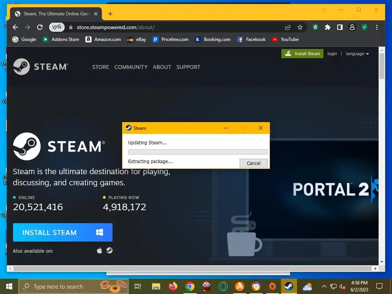
Task: Open the Windows Start menu
Action: pos(9,286)
